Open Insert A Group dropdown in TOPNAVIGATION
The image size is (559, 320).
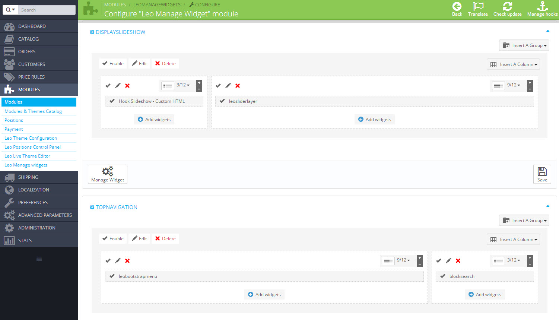(x=524, y=221)
